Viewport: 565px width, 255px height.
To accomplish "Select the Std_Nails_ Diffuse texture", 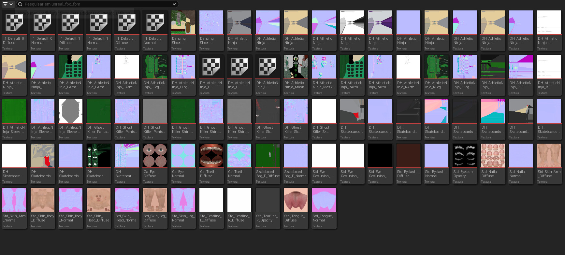I will [493, 163].
